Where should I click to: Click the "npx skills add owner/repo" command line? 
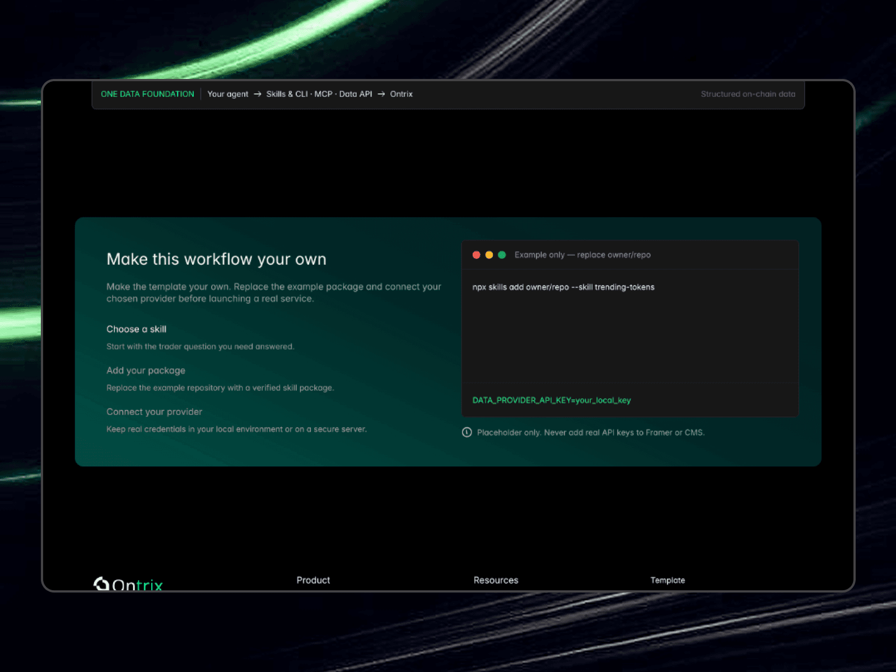[563, 287]
